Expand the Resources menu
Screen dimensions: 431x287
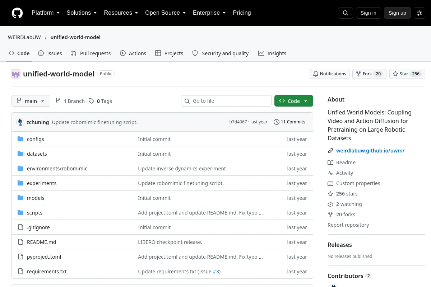click(121, 13)
